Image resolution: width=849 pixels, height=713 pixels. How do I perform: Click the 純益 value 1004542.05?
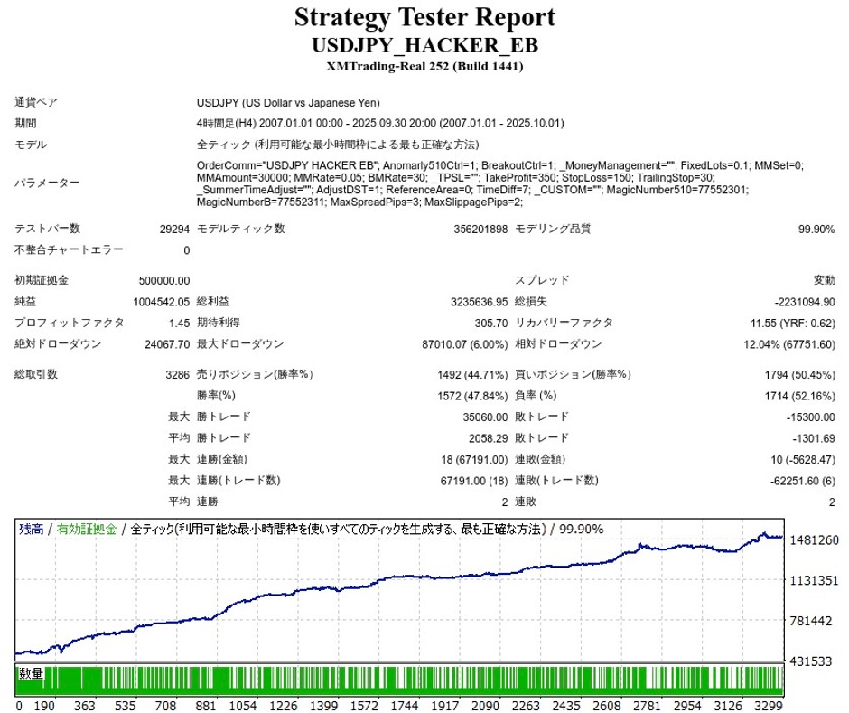point(162,302)
